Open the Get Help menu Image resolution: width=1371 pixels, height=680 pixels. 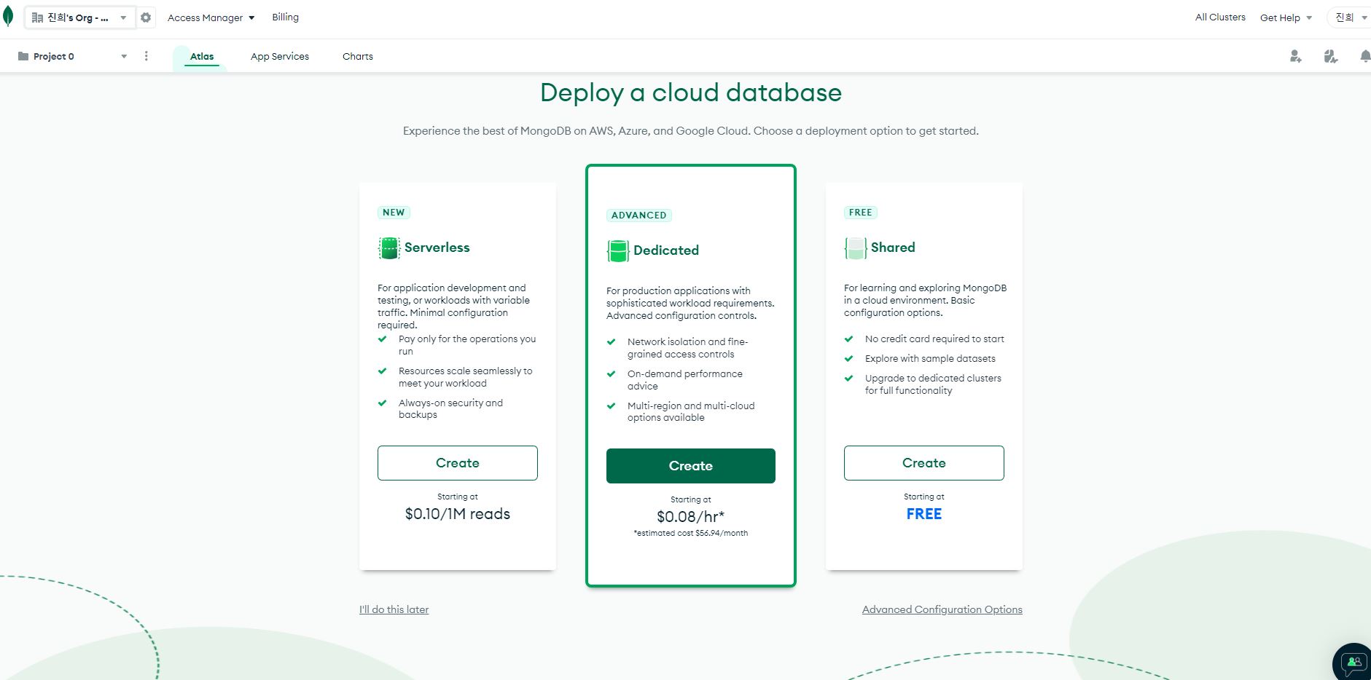[x=1286, y=17]
